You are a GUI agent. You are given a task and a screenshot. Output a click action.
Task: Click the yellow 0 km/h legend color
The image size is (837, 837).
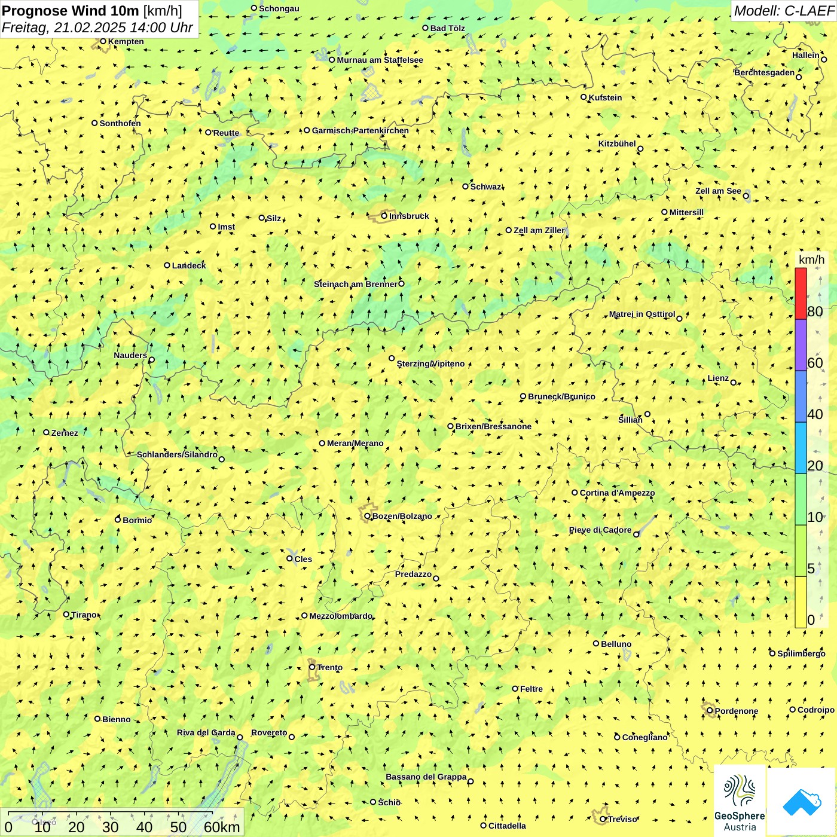[801, 602]
